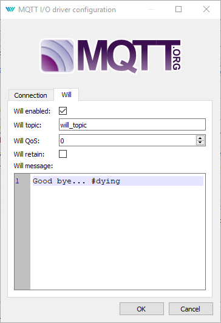Decrease Will QoS with the down arrow
The image size is (221, 323).
tap(200, 143)
